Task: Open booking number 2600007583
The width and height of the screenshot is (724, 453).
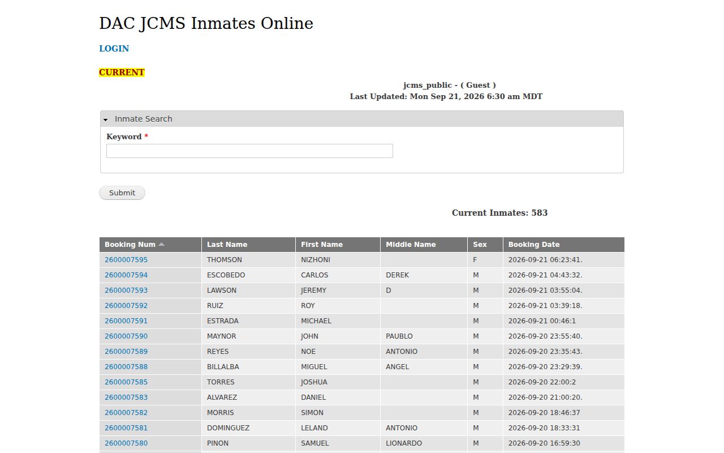Action: point(126,398)
